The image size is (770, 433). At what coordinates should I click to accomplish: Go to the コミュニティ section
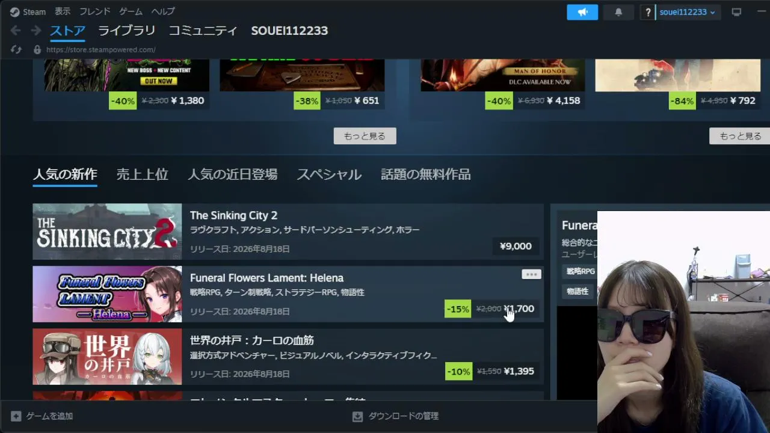pos(203,31)
